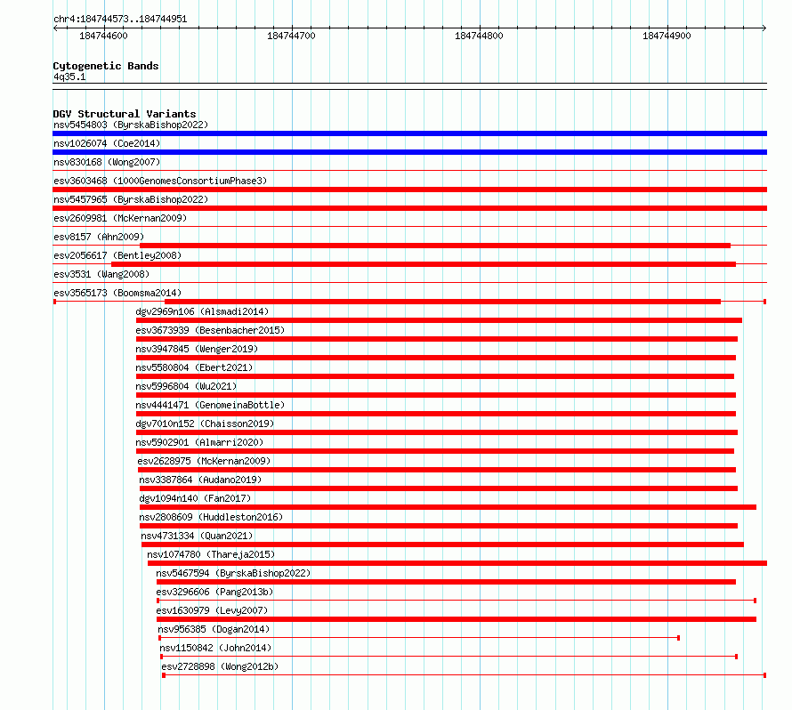Viewport: 792px width, 710px height.
Task: Click the 4q35.1 band label
Action: 69,77
